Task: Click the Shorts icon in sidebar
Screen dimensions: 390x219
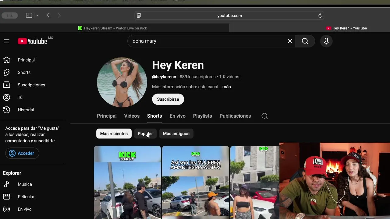Action: 6,72
